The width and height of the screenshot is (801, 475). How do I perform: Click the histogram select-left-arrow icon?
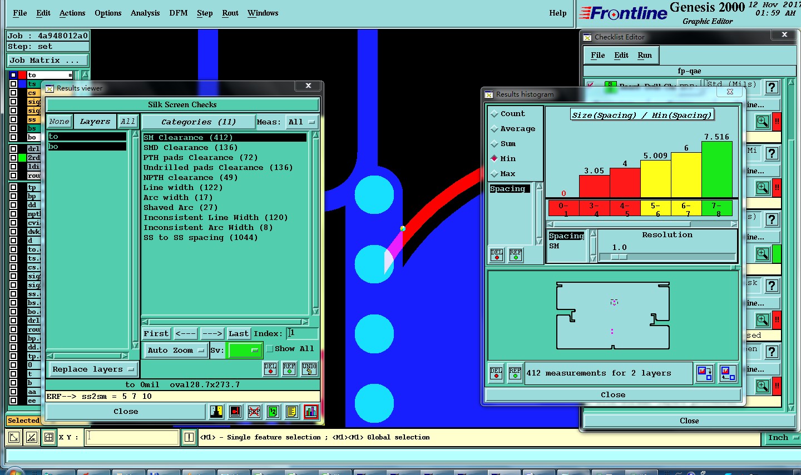pyautogui.click(x=728, y=373)
